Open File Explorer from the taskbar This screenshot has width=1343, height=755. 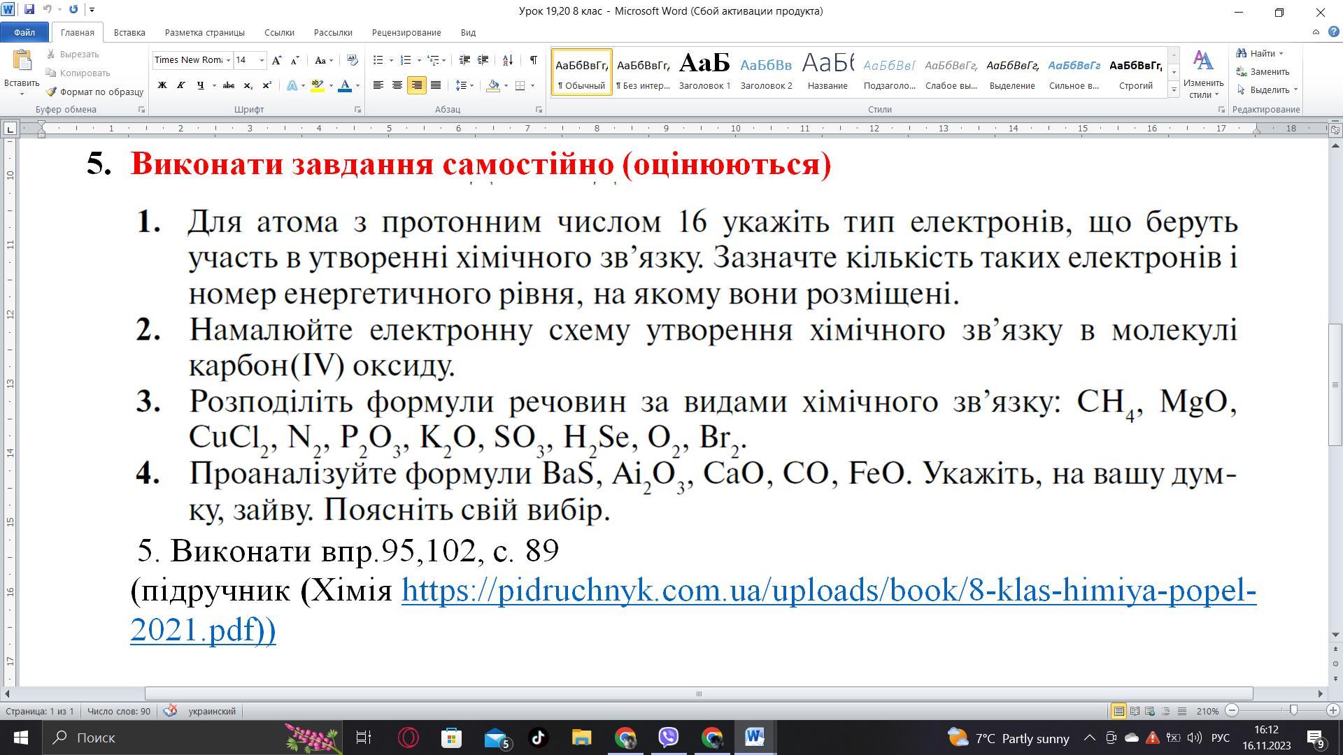(582, 738)
